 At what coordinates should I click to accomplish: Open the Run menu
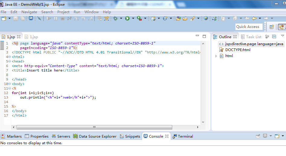point(77,12)
